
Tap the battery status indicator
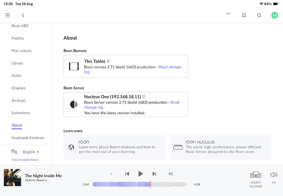276,4
